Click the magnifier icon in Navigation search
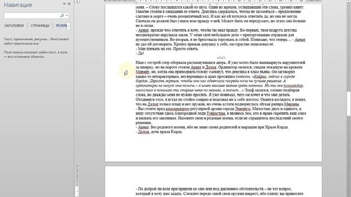 (x=62, y=15)
